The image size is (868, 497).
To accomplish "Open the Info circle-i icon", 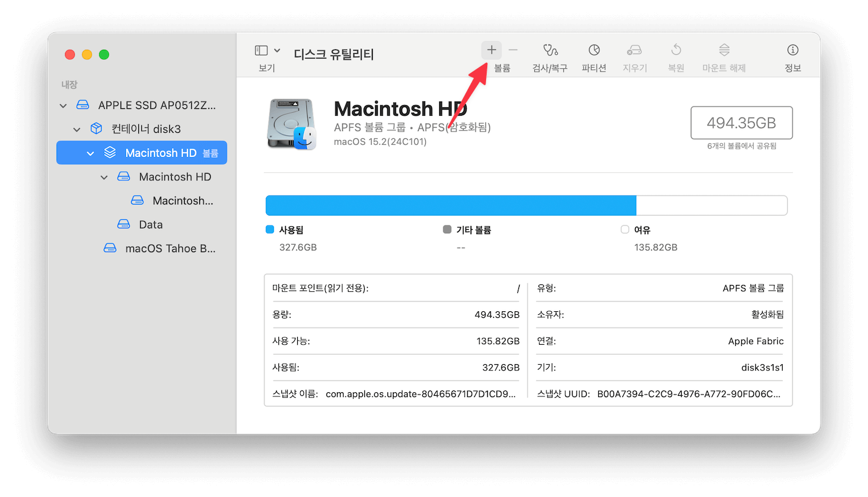I will [x=792, y=50].
